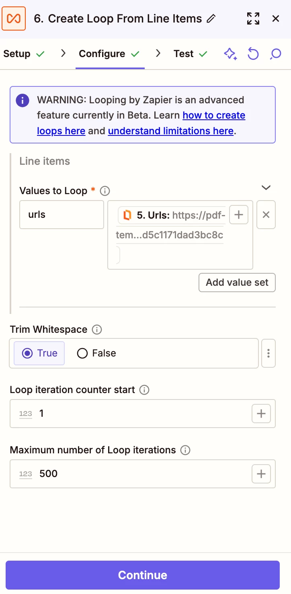Remove the urls value set row
Viewport: 291px width, 594px height.
click(x=266, y=215)
